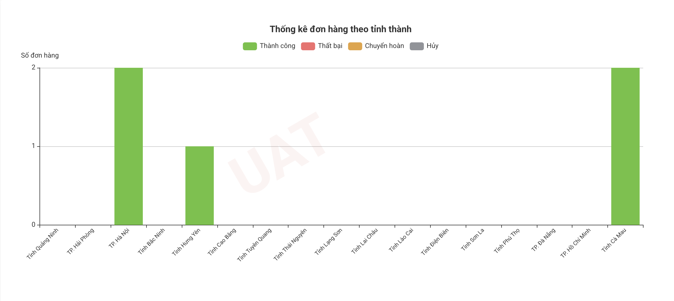
Task: Show the Thất bại series label
Action: (330, 46)
